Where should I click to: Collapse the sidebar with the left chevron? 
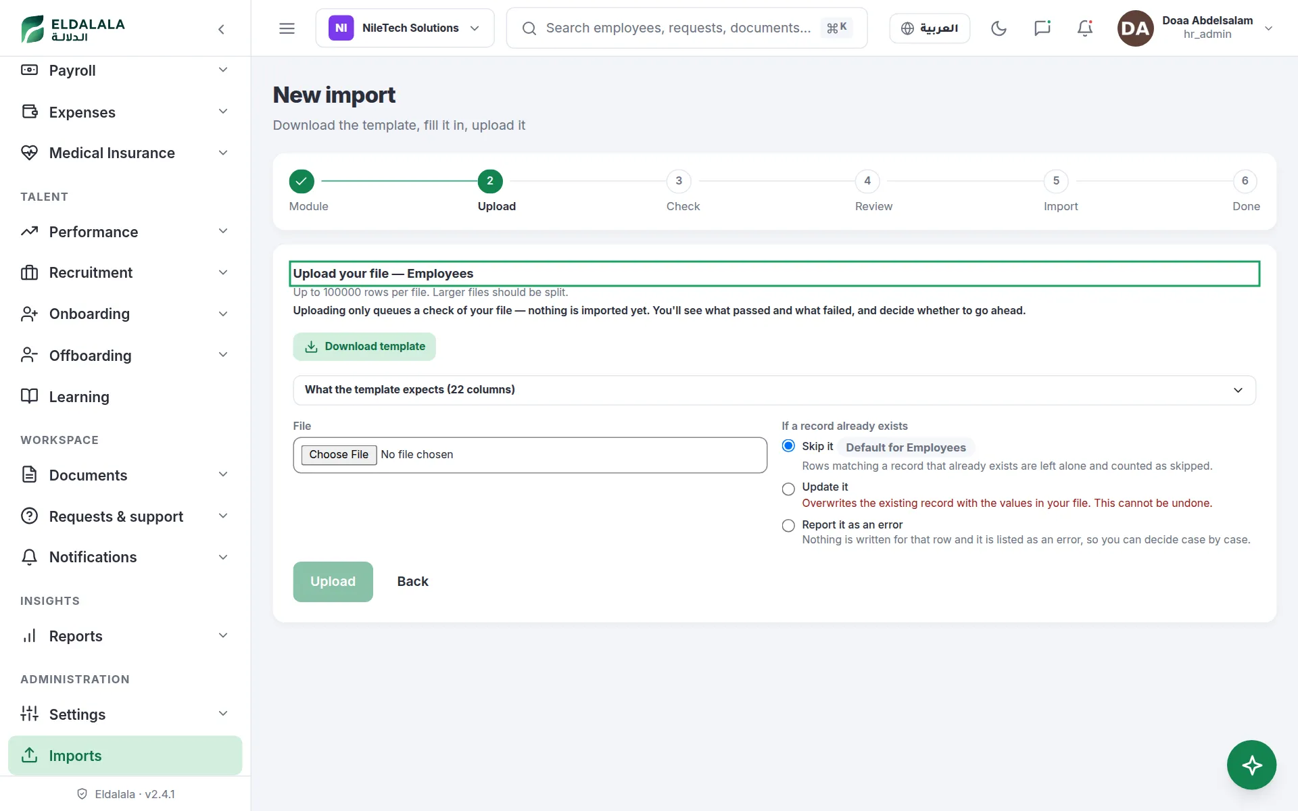[221, 29]
